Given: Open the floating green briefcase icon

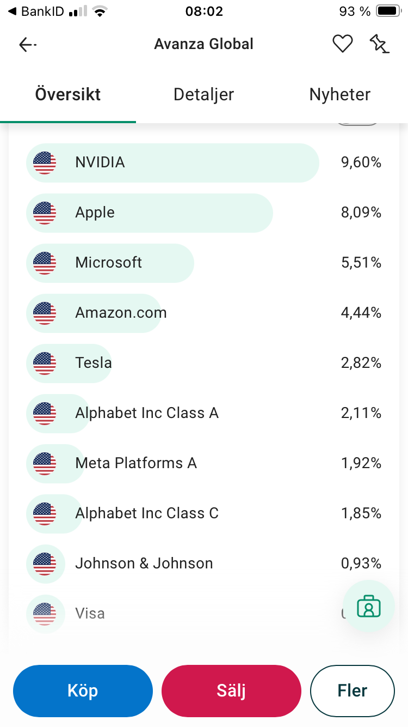Looking at the screenshot, I should click(x=369, y=607).
